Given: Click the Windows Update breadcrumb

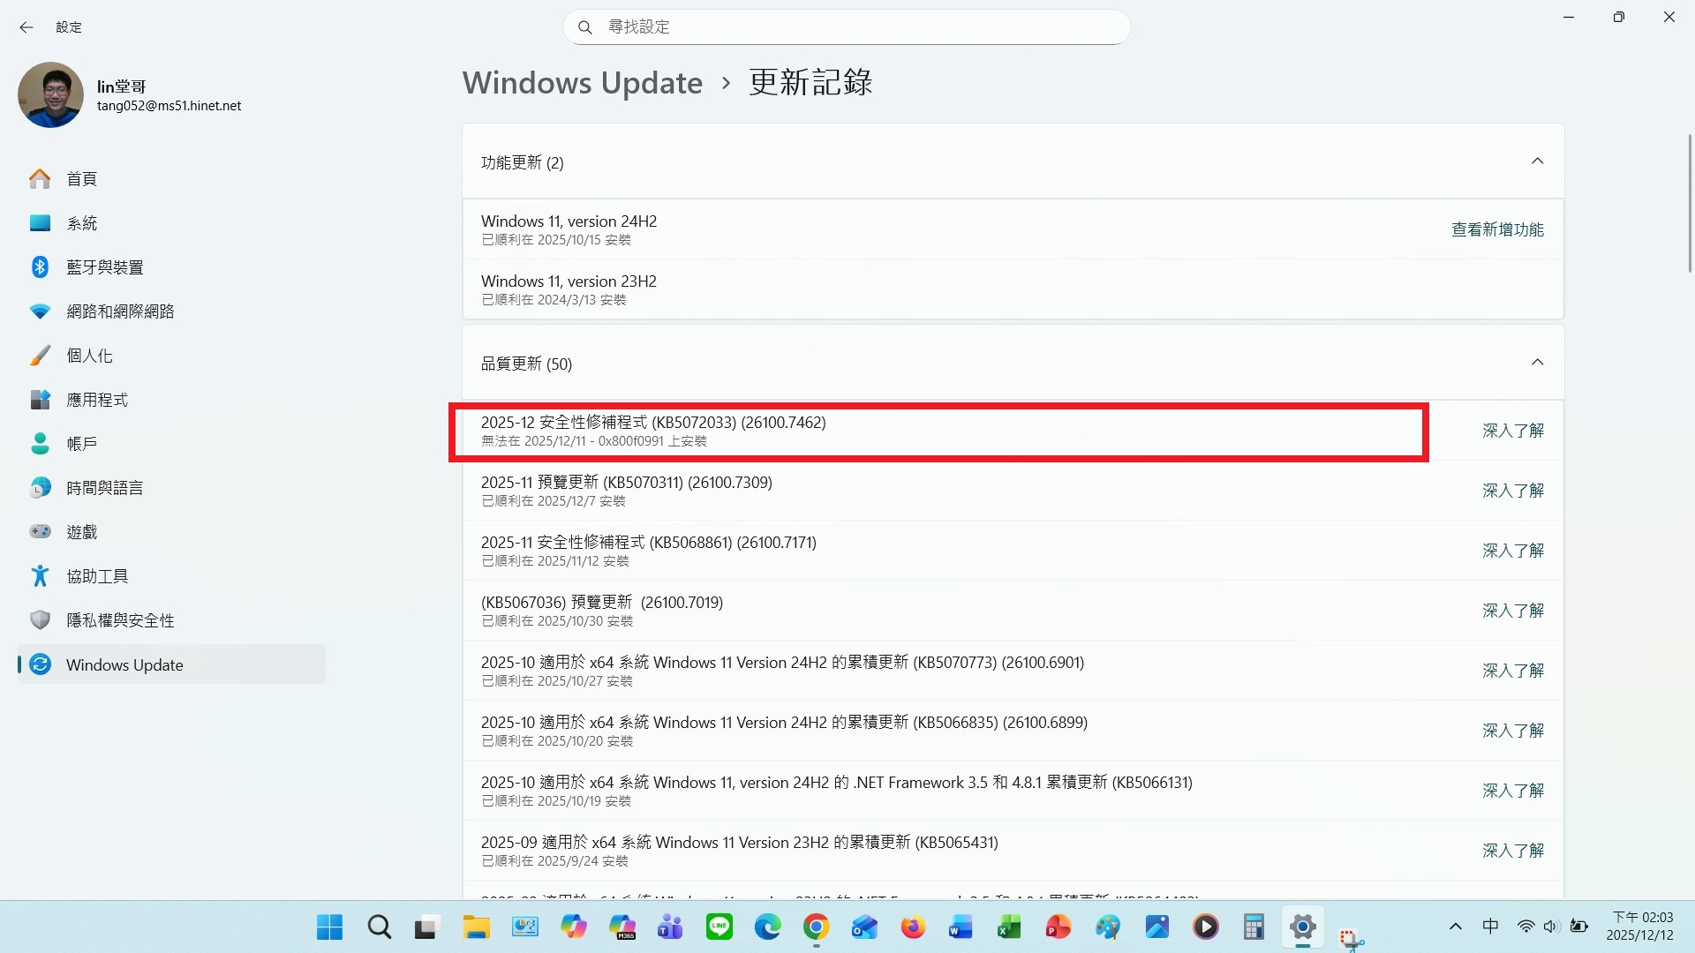Looking at the screenshot, I should click(x=582, y=82).
